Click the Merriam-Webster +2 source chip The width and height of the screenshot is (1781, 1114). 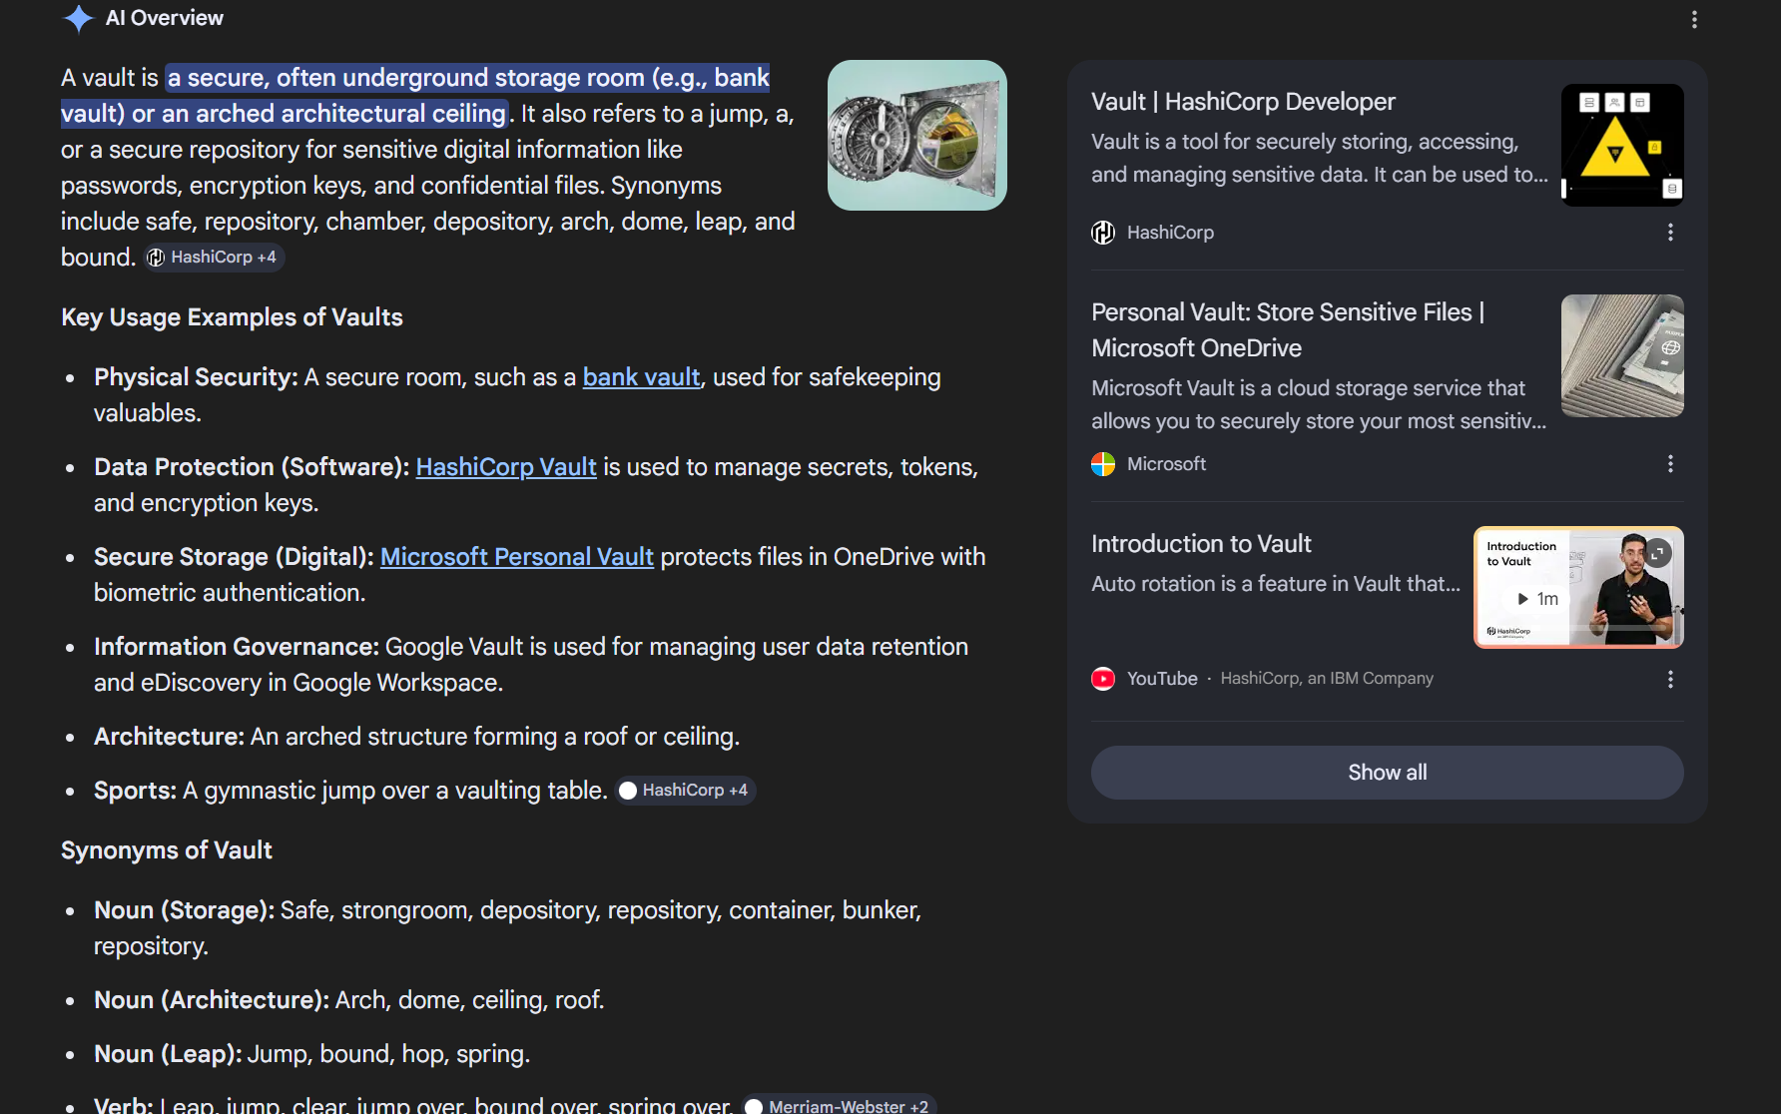(x=839, y=1105)
